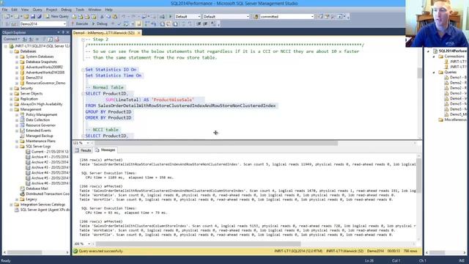469x264 pixels.
Task: Click the Decrease Indent icon
Action: click(199, 23)
